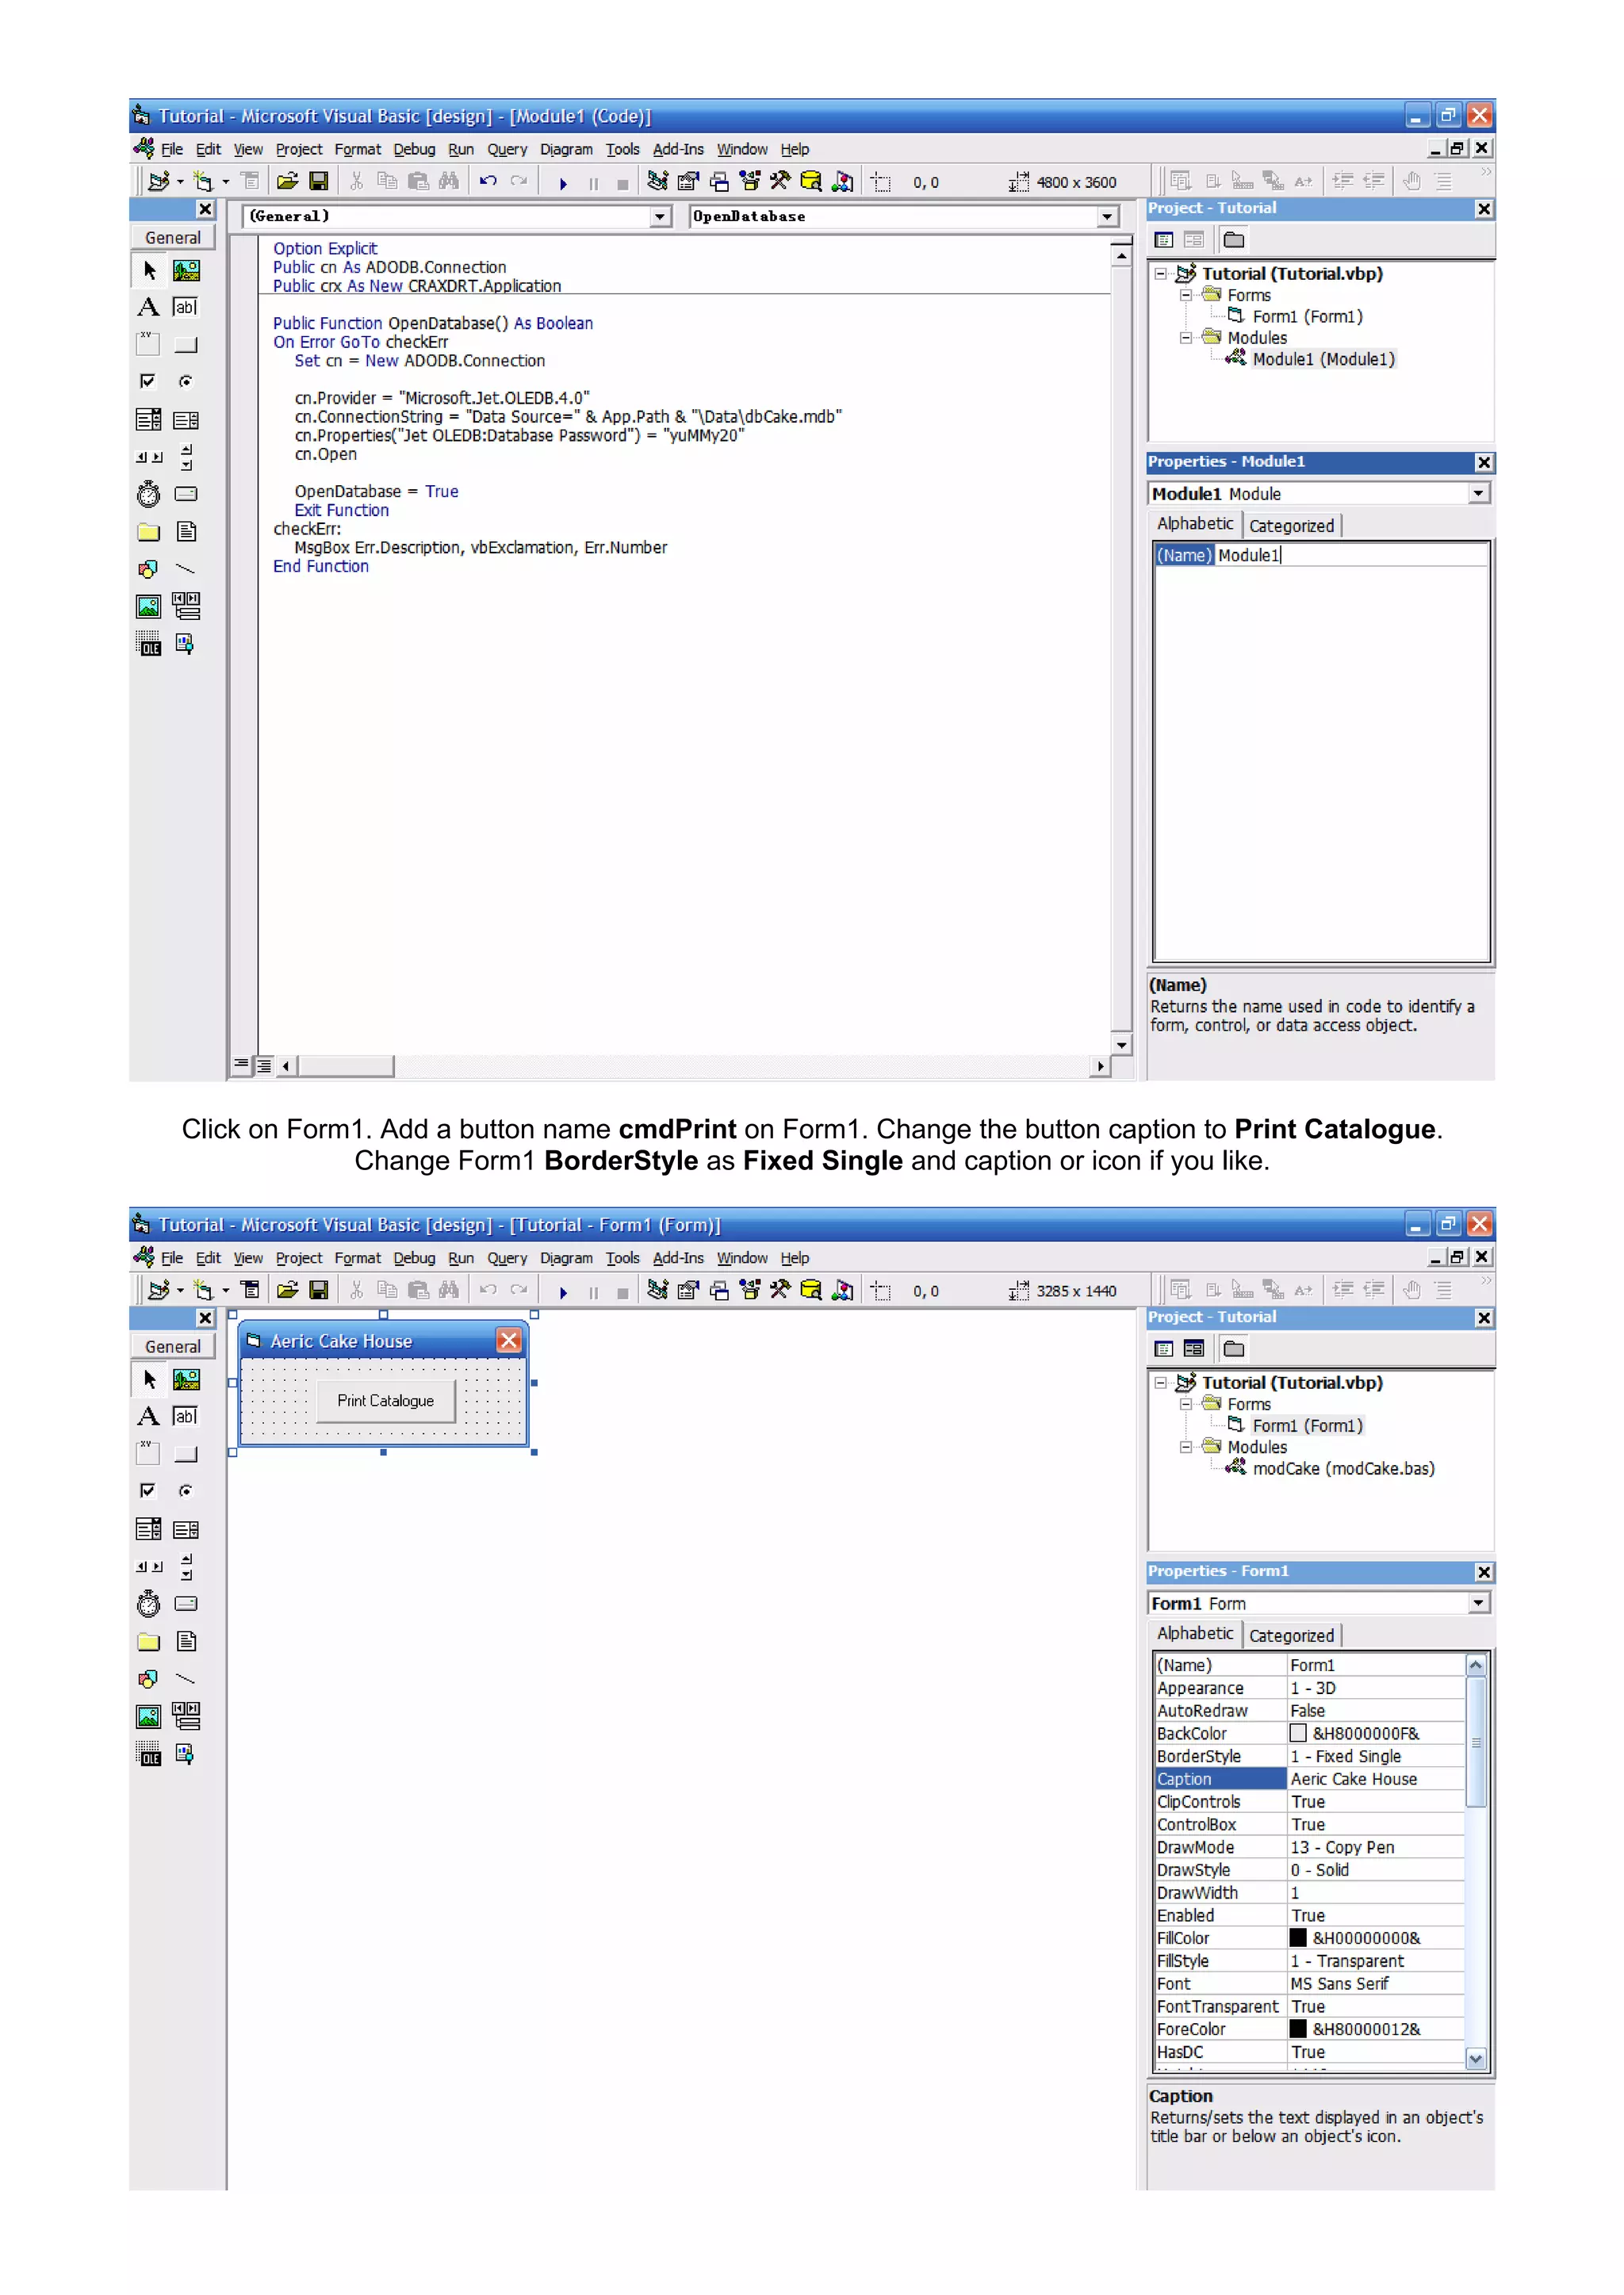Click Toggle Folders in Project panel above modCake
1624x2295 pixels.
coord(1234,1348)
